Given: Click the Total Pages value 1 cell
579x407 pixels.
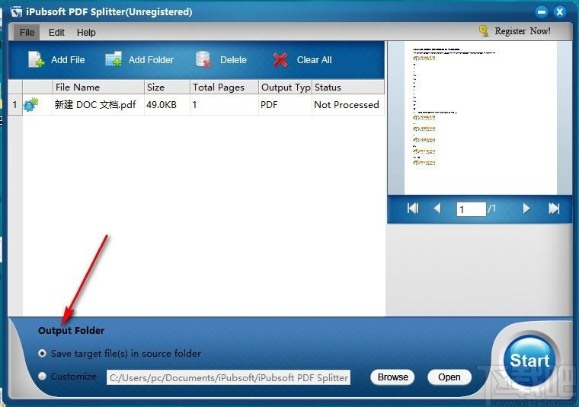Looking at the screenshot, I should [224, 105].
